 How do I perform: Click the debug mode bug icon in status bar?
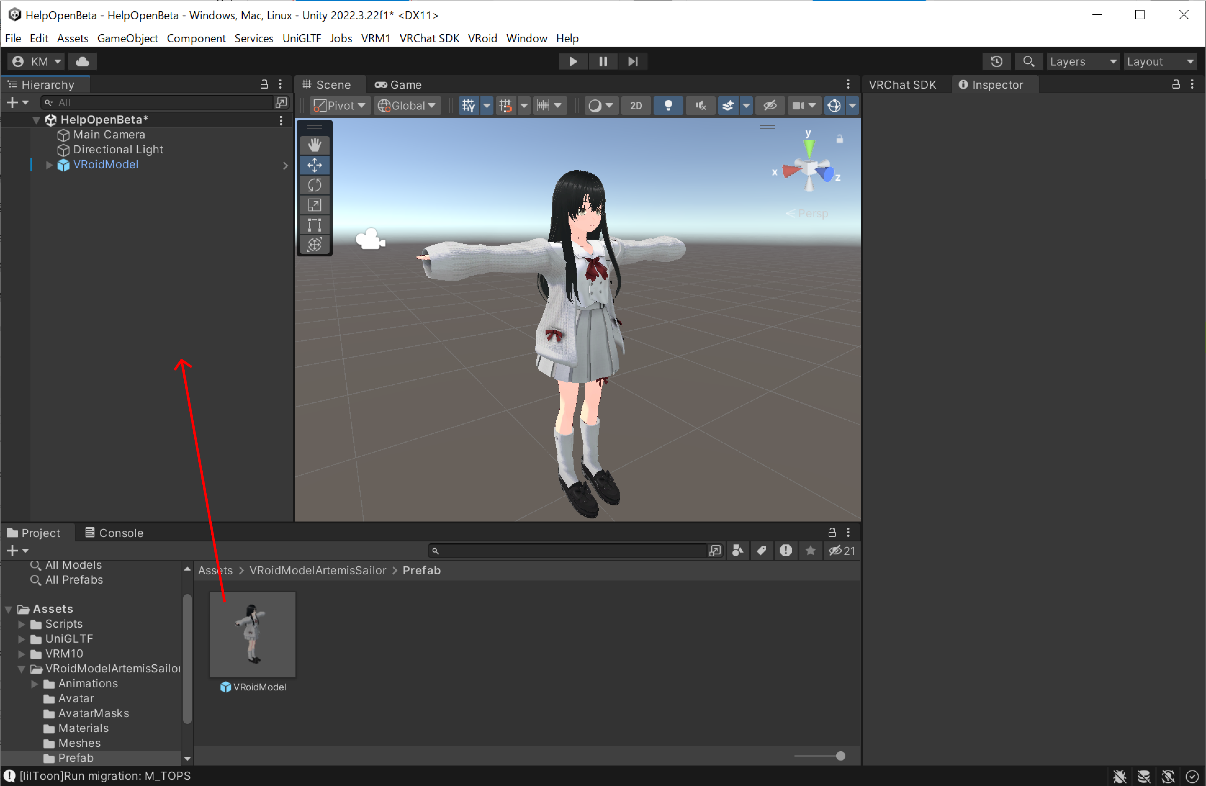point(1119,776)
